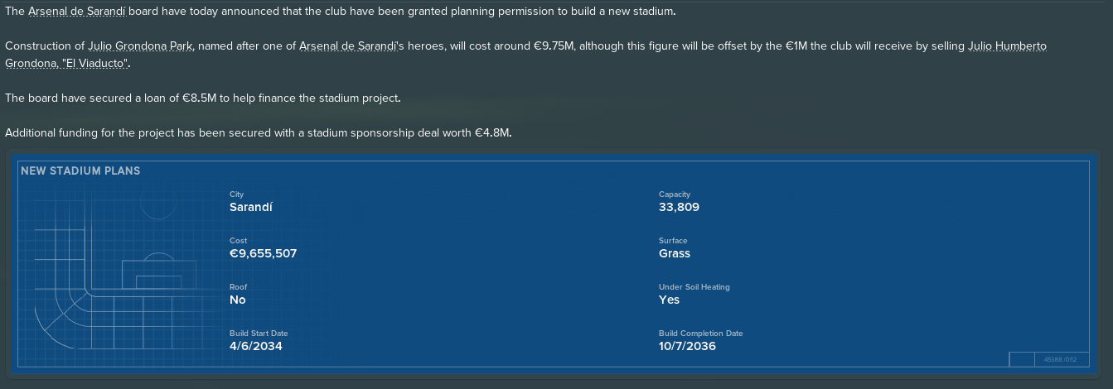Click the Roof value No
This screenshot has height=389, width=1113.
238,300
